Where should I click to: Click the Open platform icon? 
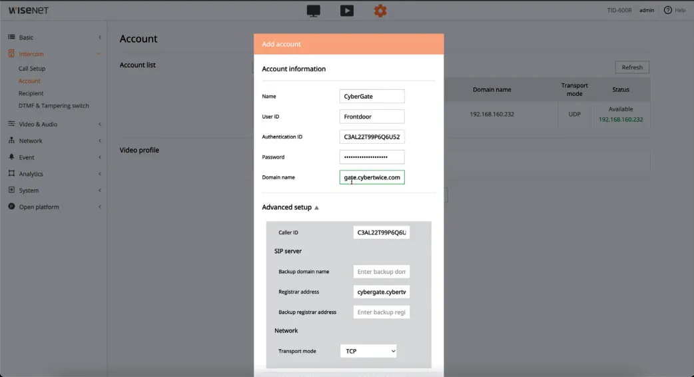click(x=11, y=206)
